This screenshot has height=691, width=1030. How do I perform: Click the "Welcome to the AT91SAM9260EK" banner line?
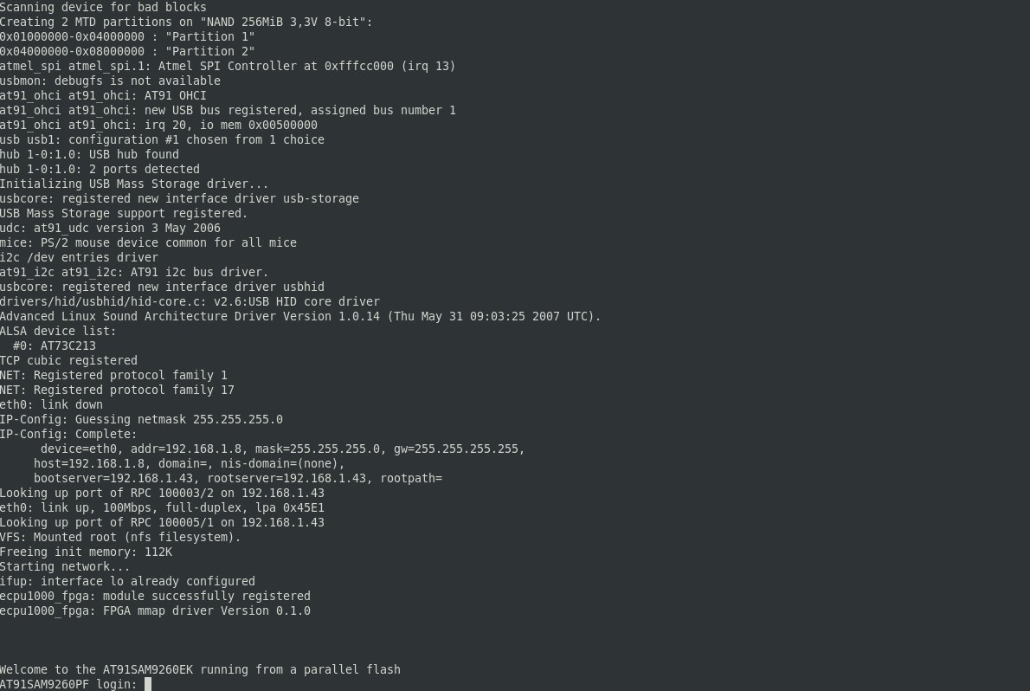coord(200,669)
